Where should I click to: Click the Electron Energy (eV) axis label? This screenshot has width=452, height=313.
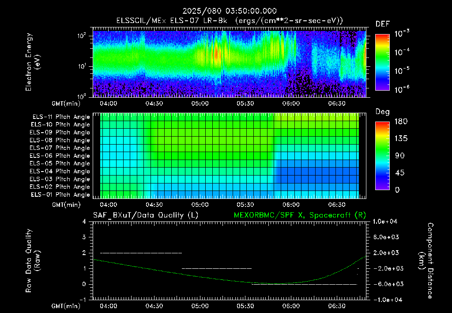(33, 62)
